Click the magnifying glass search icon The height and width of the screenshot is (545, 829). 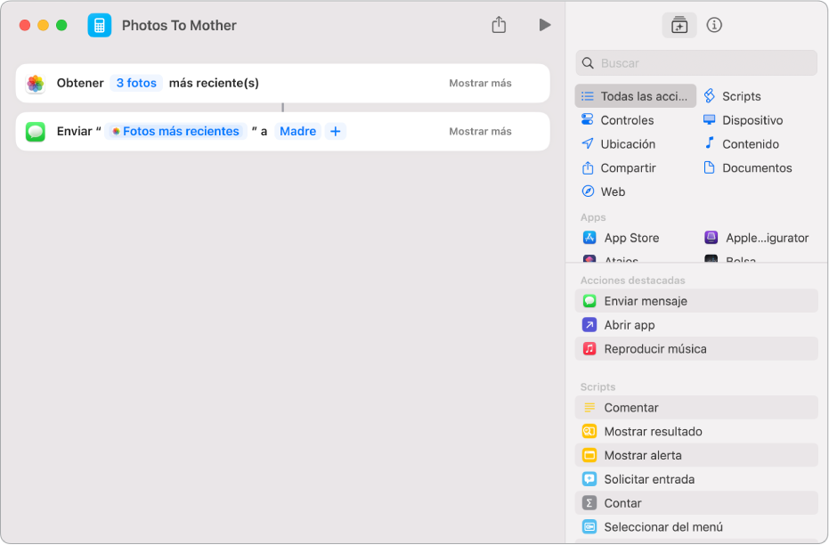point(588,63)
